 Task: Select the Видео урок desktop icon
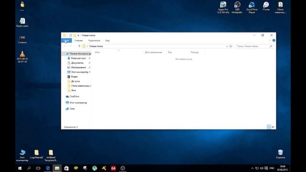[22, 22]
